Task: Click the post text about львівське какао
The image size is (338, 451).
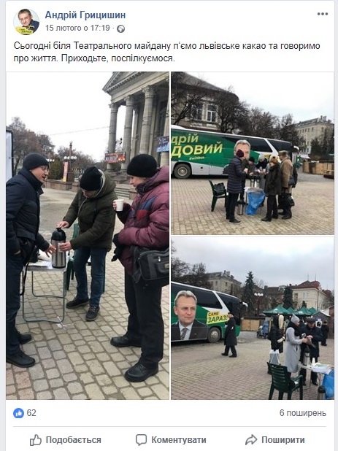Action: (167, 52)
